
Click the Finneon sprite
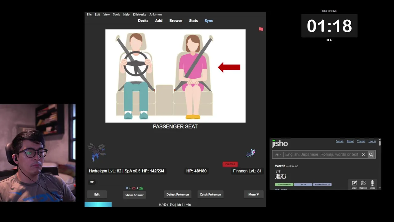click(251, 153)
